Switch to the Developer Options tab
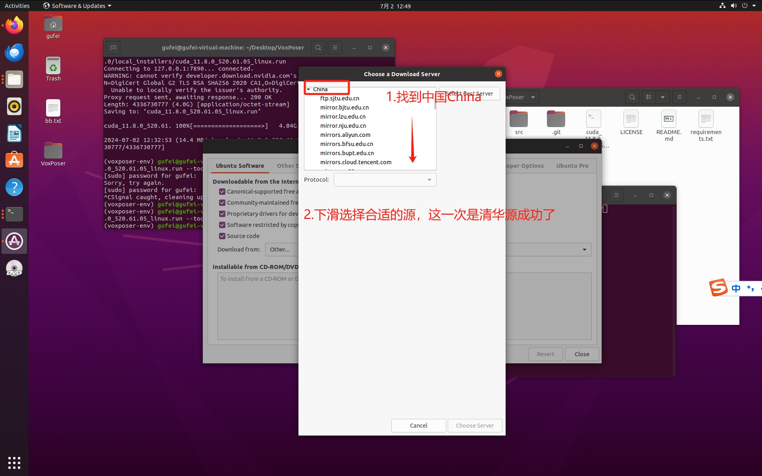Viewport: 762px width, 476px height. pyautogui.click(x=525, y=166)
